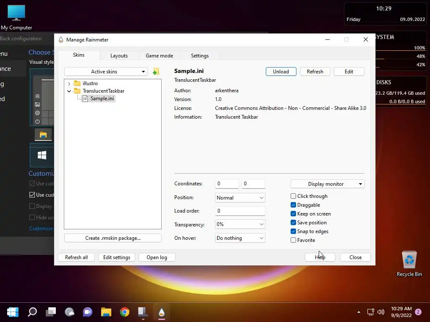Screen dimensions: 430x322
Task: Click the first Coordinates field
Action: click(x=227, y=184)
